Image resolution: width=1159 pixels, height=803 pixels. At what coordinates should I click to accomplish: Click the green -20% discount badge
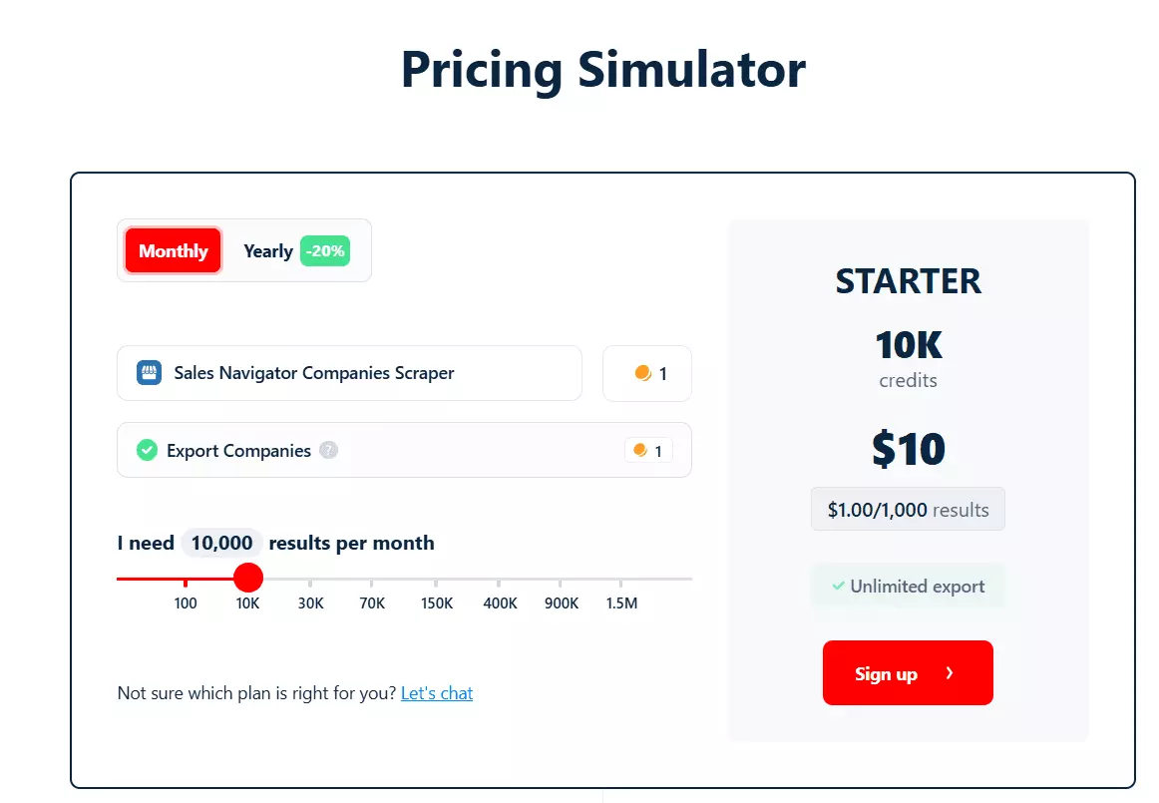pos(325,250)
